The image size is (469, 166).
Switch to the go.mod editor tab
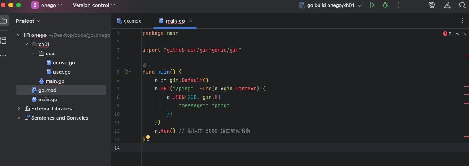pos(129,21)
